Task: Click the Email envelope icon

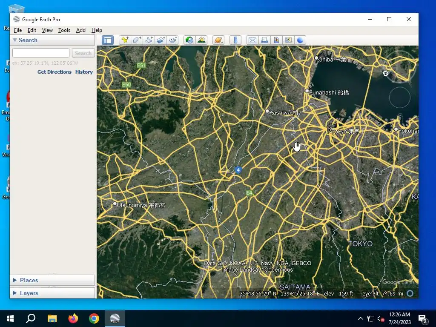Action: coord(252,40)
